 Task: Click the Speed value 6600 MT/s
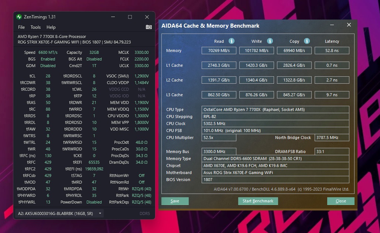[48, 52]
